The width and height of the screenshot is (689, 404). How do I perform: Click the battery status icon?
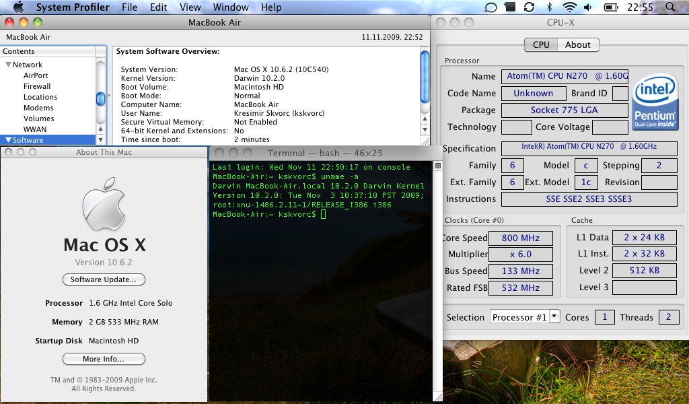tap(611, 7)
